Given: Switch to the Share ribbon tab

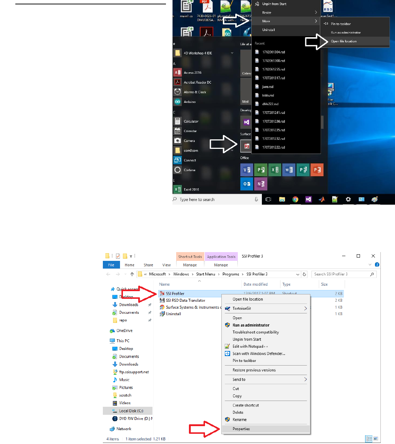Looking at the screenshot, I should 148,265.
